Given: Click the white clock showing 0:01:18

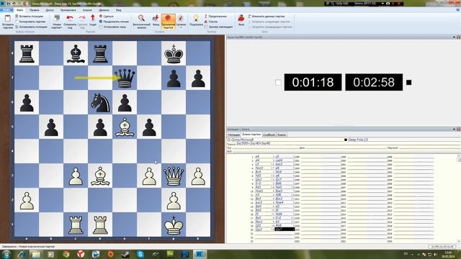Looking at the screenshot, I should (313, 82).
